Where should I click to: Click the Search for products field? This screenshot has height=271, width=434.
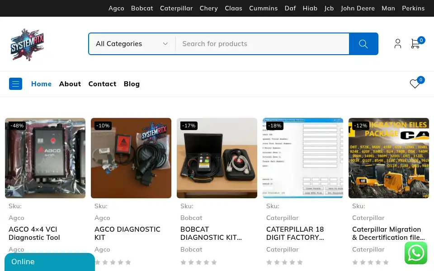(262, 44)
